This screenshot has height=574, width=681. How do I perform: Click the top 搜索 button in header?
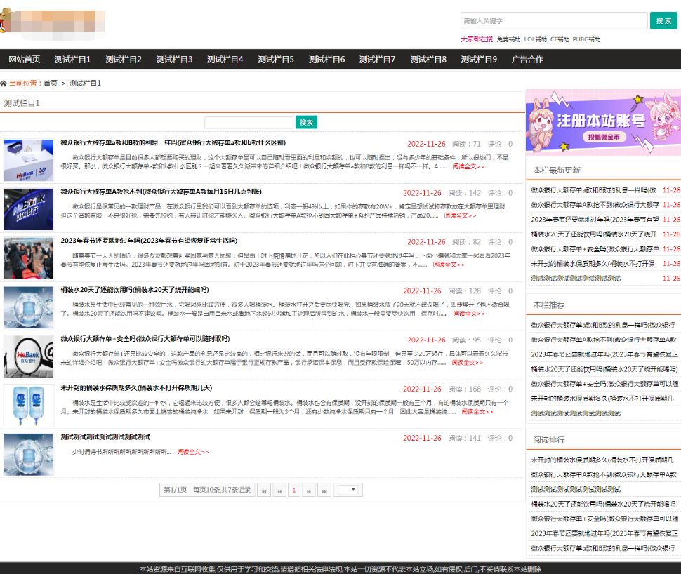tap(663, 21)
